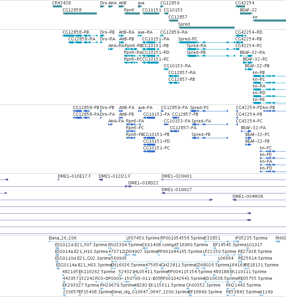This screenshot has width=286, height=297.
Task: Select the CG10151-PD protein label
Action: (x=157, y=141)
